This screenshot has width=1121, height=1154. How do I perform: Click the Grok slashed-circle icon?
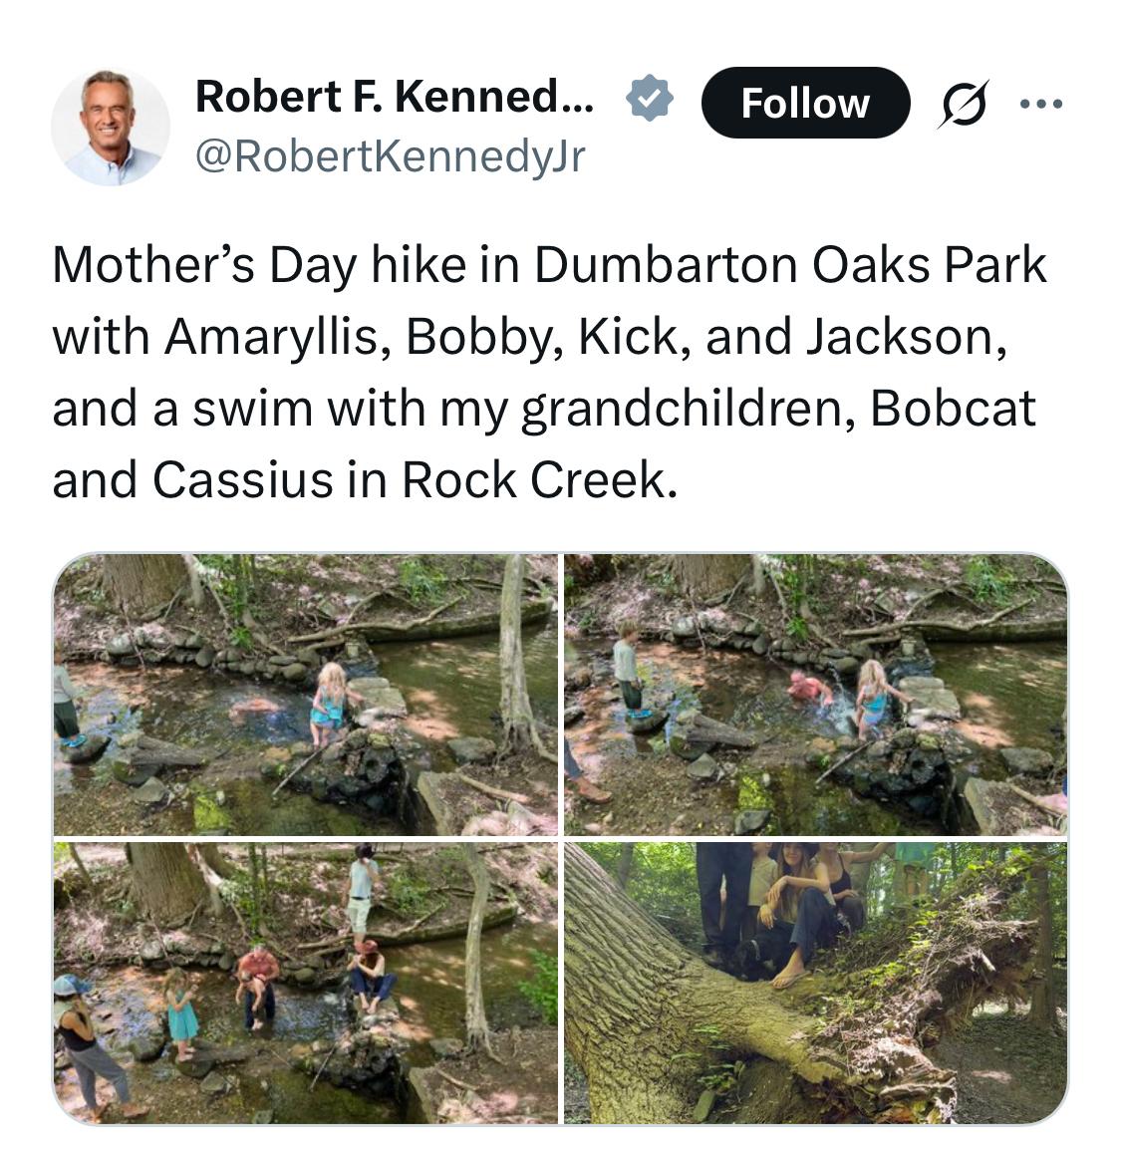(964, 104)
